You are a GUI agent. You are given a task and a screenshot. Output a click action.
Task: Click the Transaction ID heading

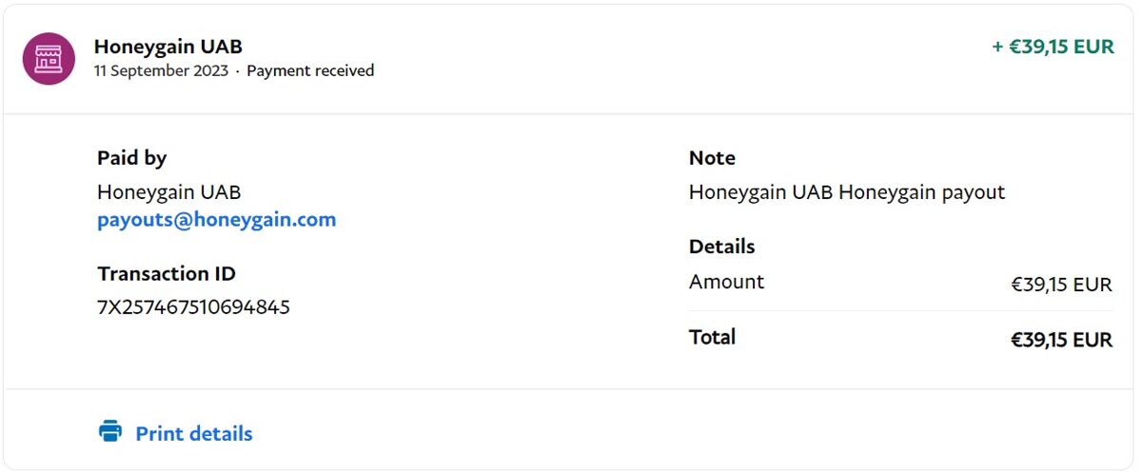(x=167, y=274)
